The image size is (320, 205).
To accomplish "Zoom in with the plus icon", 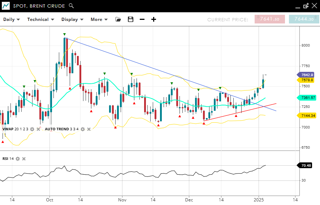I will pyautogui.click(x=153, y=19).
